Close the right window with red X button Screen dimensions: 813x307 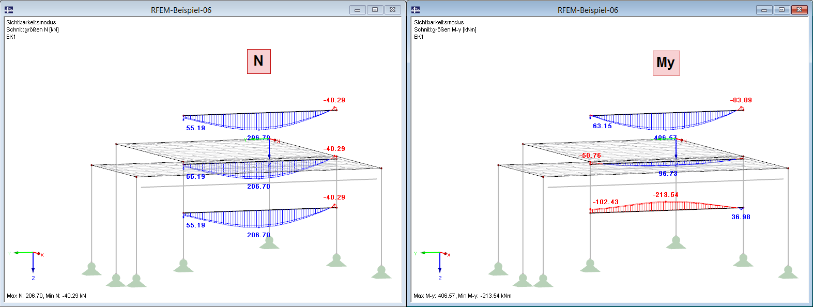(800, 10)
